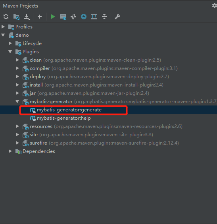Click the compiler plugin icon
Screen dimensions: 217x224
pyautogui.click(x=25, y=69)
